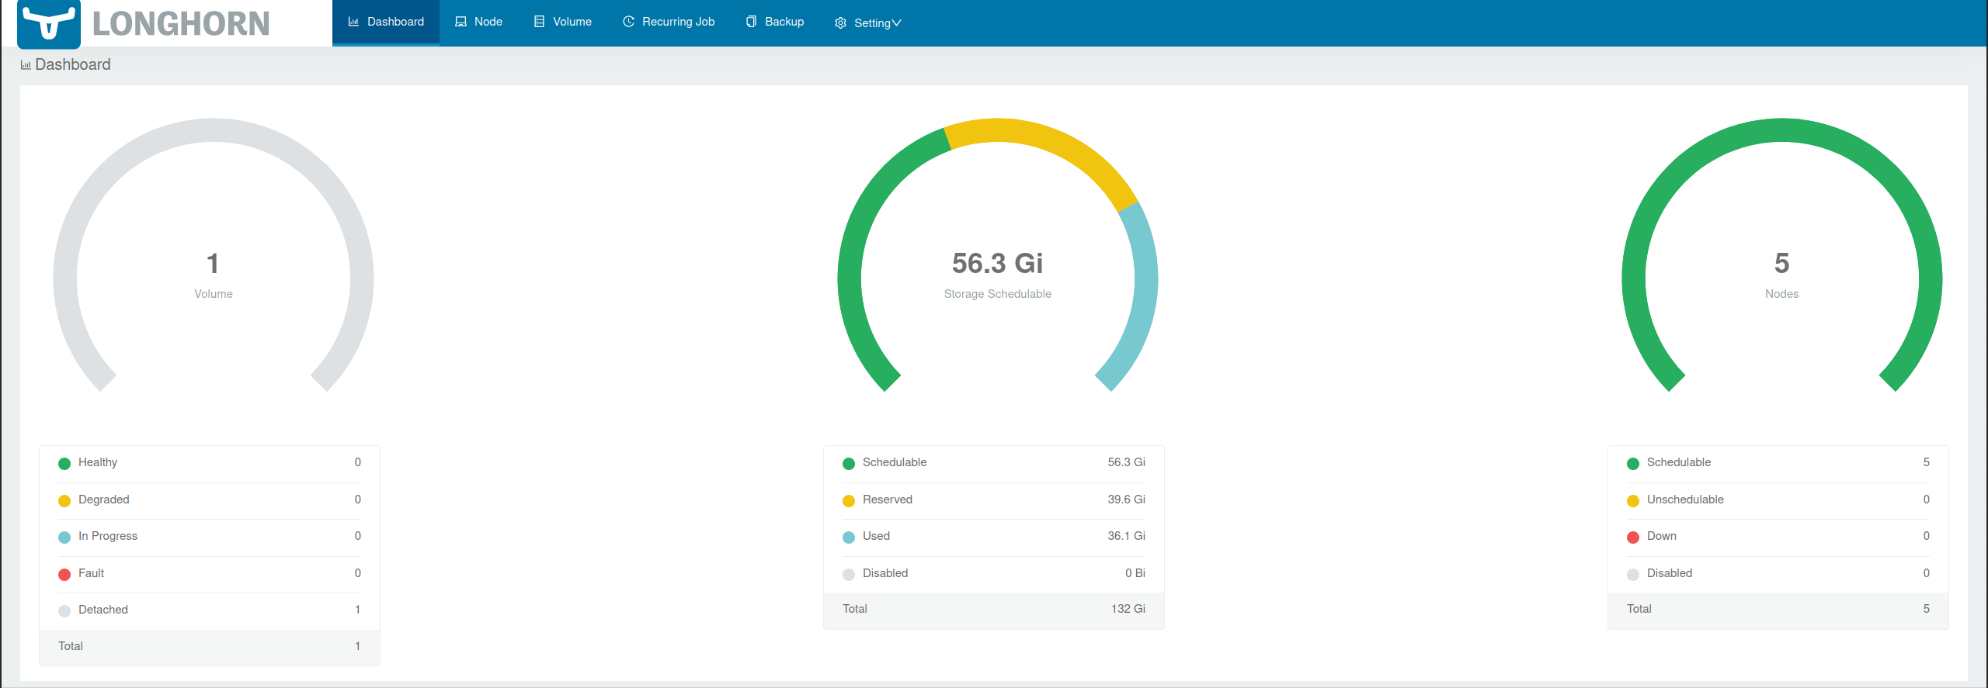Click the Volume gauge gray arc
Viewport: 1988px width, 688px height.
[x=214, y=130]
